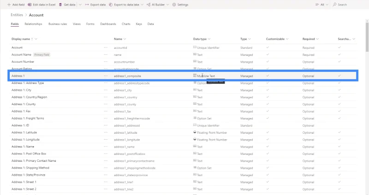369x195 pixels.
Task: Select the address1_longitude name cell
Action: tap(127, 140)
